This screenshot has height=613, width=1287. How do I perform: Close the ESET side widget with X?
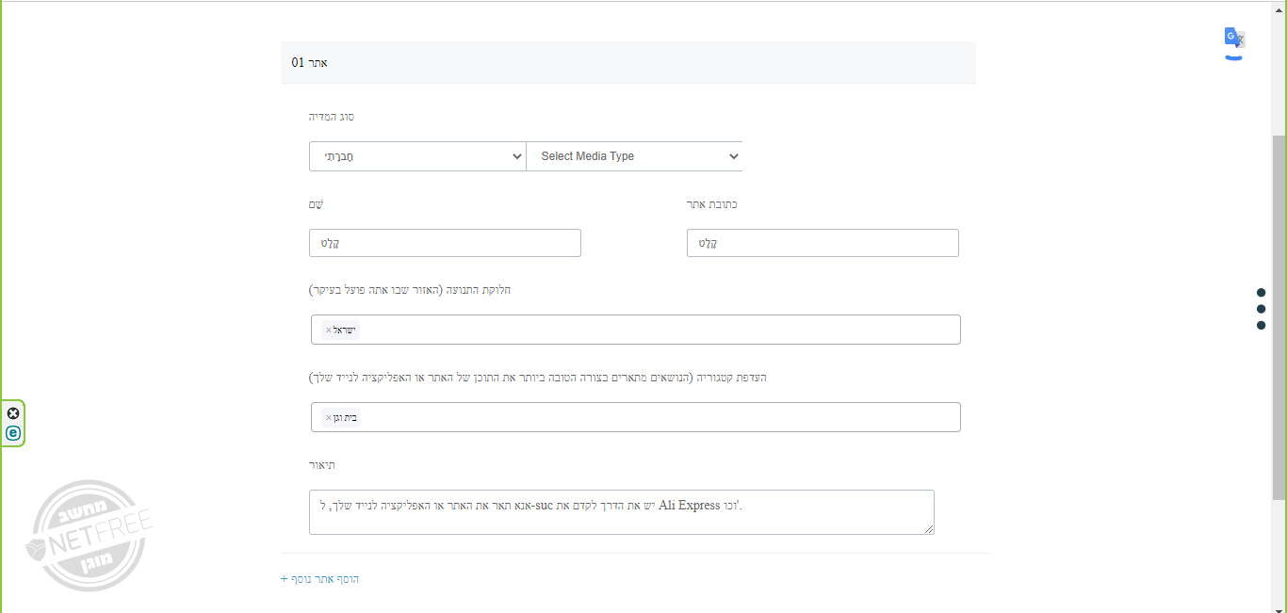(x=13, y=413)
